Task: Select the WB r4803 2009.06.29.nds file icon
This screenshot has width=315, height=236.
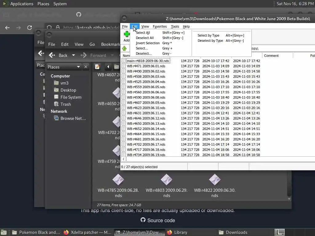Action: 166,179
